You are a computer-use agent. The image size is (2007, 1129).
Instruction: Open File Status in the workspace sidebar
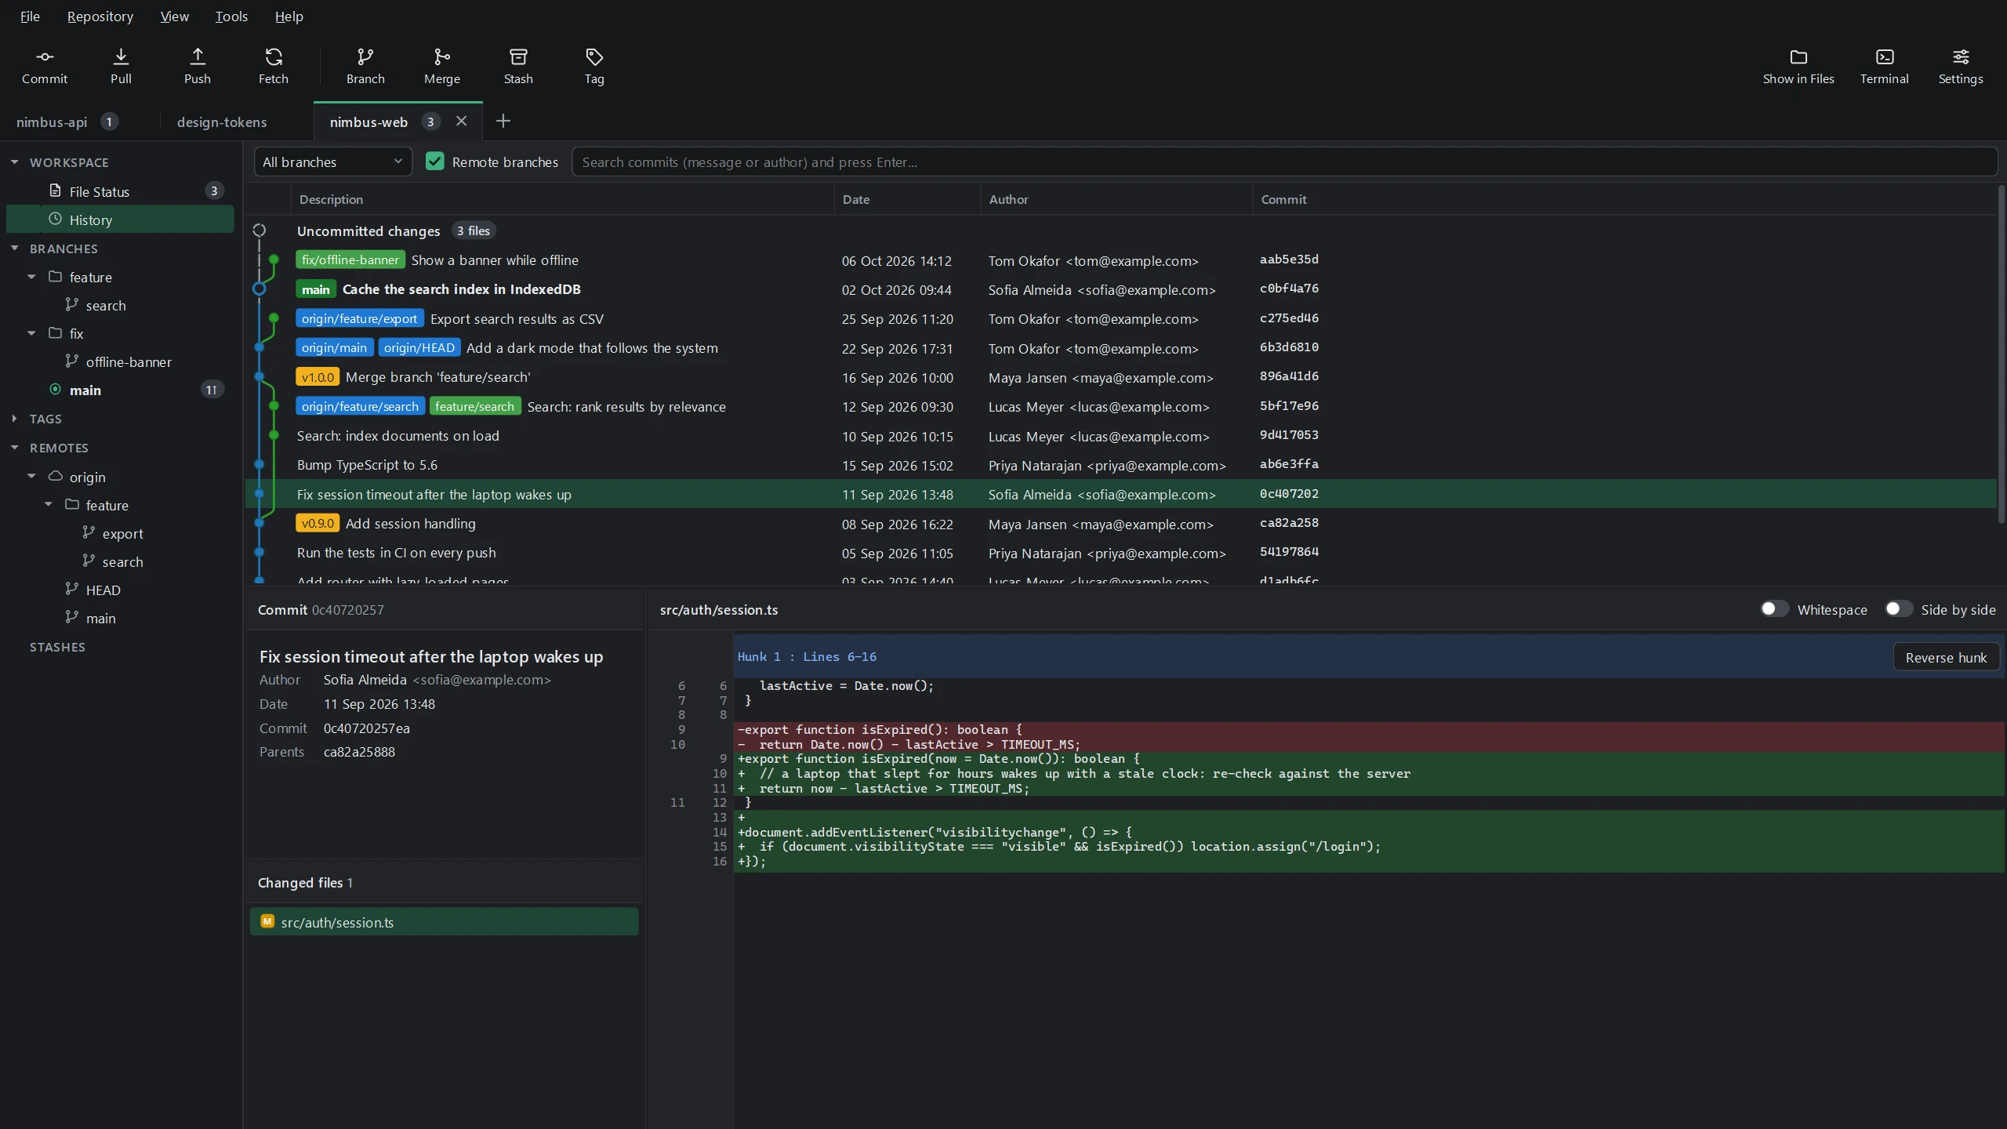tap(121, 191)
